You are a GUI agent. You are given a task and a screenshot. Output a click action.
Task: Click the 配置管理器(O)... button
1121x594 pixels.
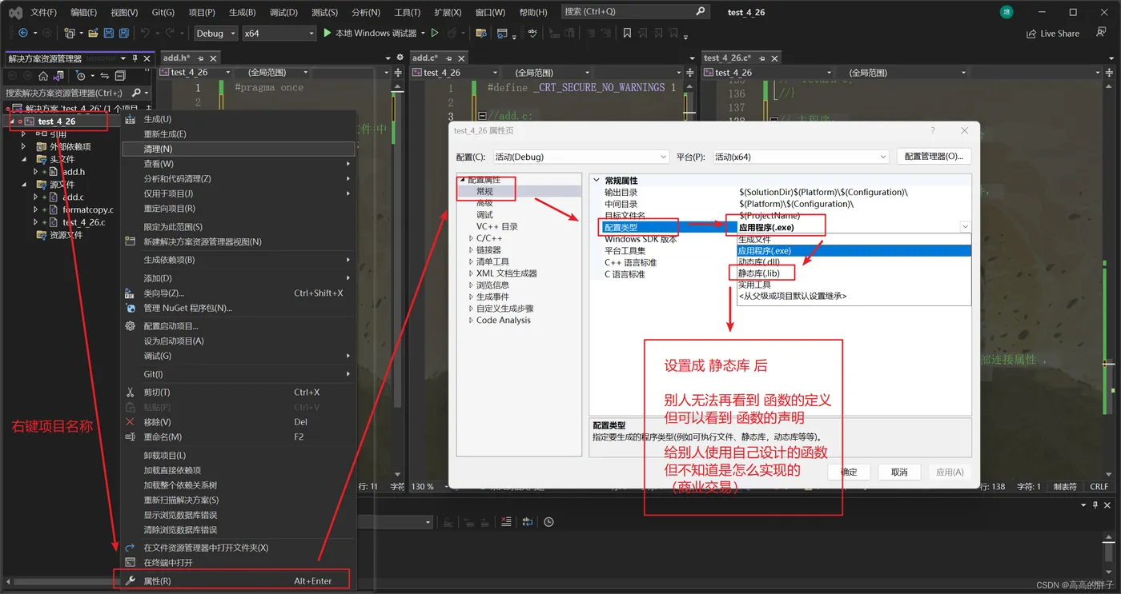point(934,157)
